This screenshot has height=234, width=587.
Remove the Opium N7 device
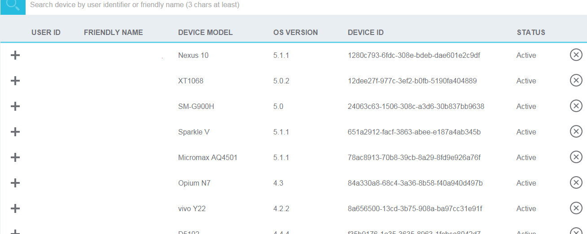pyautogui.click(x=576, y=182)
